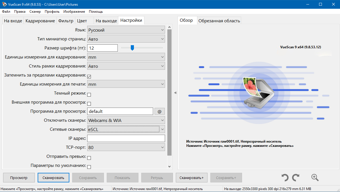Click the Сохранить+ button
Viewport: 340px width, 192px height.
226,178
